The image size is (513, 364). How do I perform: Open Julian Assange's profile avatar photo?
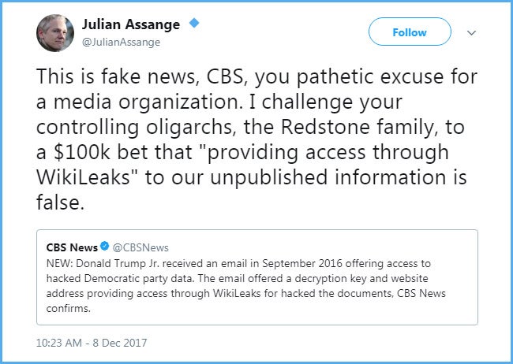tap(55, 32)
